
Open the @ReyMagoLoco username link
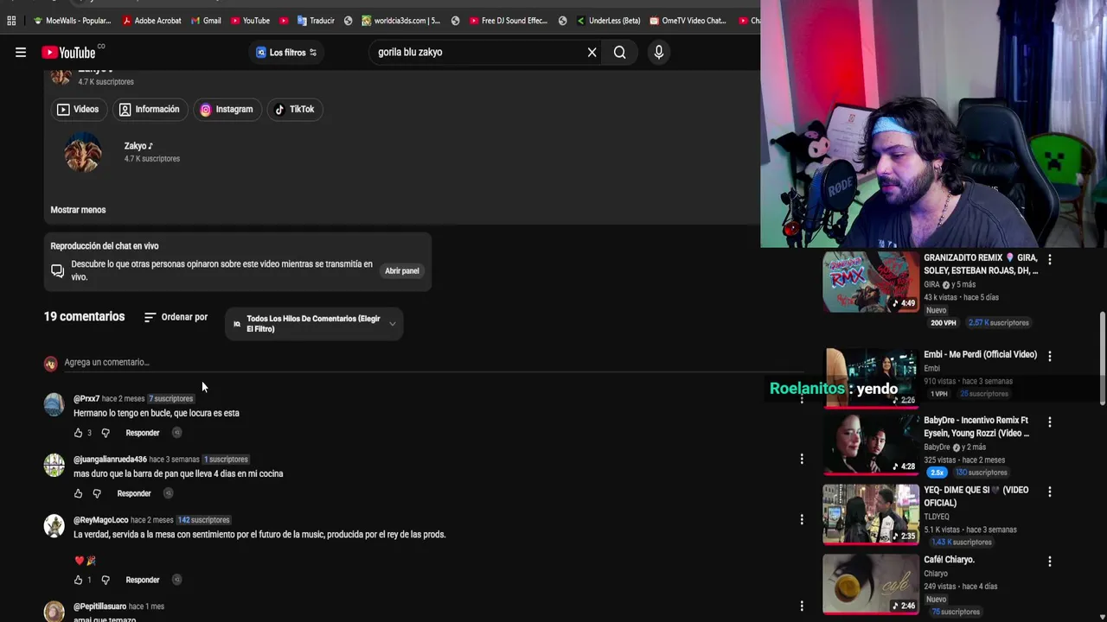pyautogui.click(x=100, y=520)
